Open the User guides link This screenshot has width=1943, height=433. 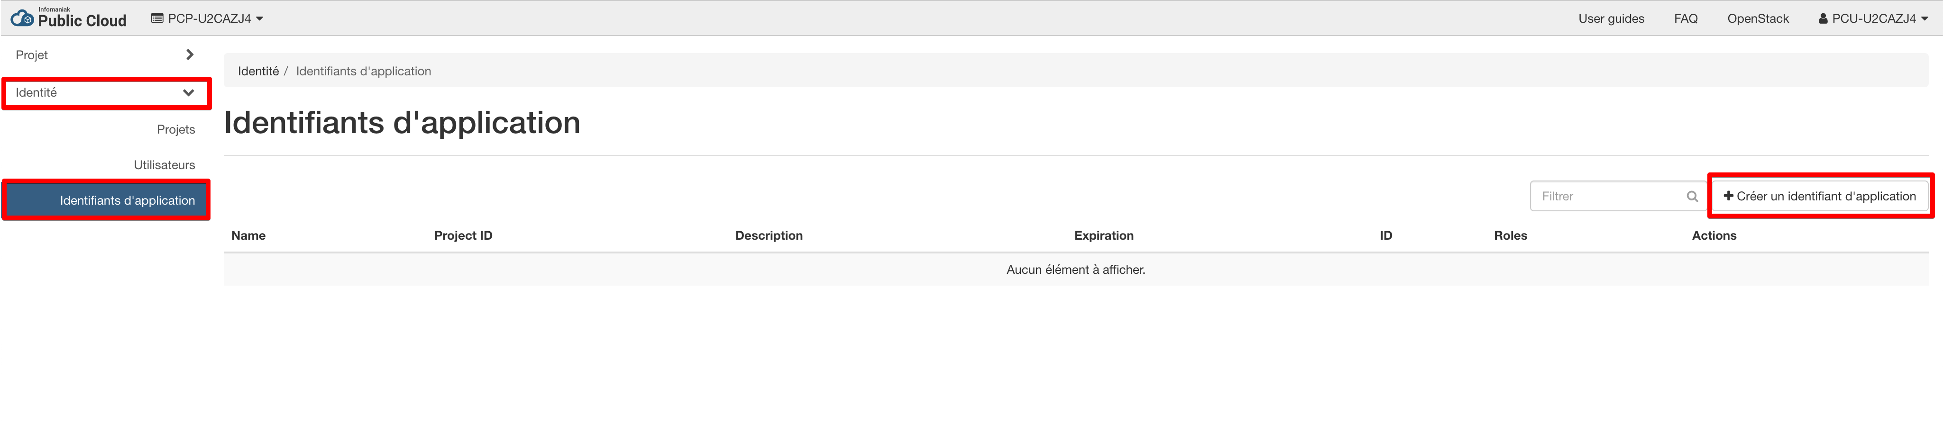click(x=1610, y=19)
